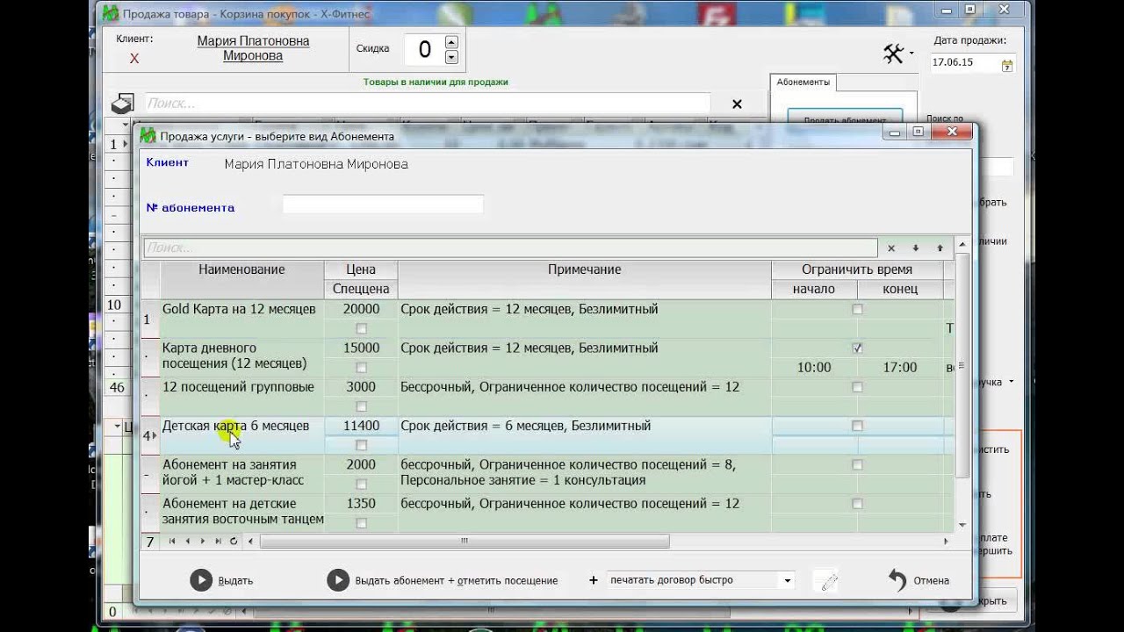Click the app icon in dialog title bar
This screenshot has width=1124, height=632.
point(148,136)
